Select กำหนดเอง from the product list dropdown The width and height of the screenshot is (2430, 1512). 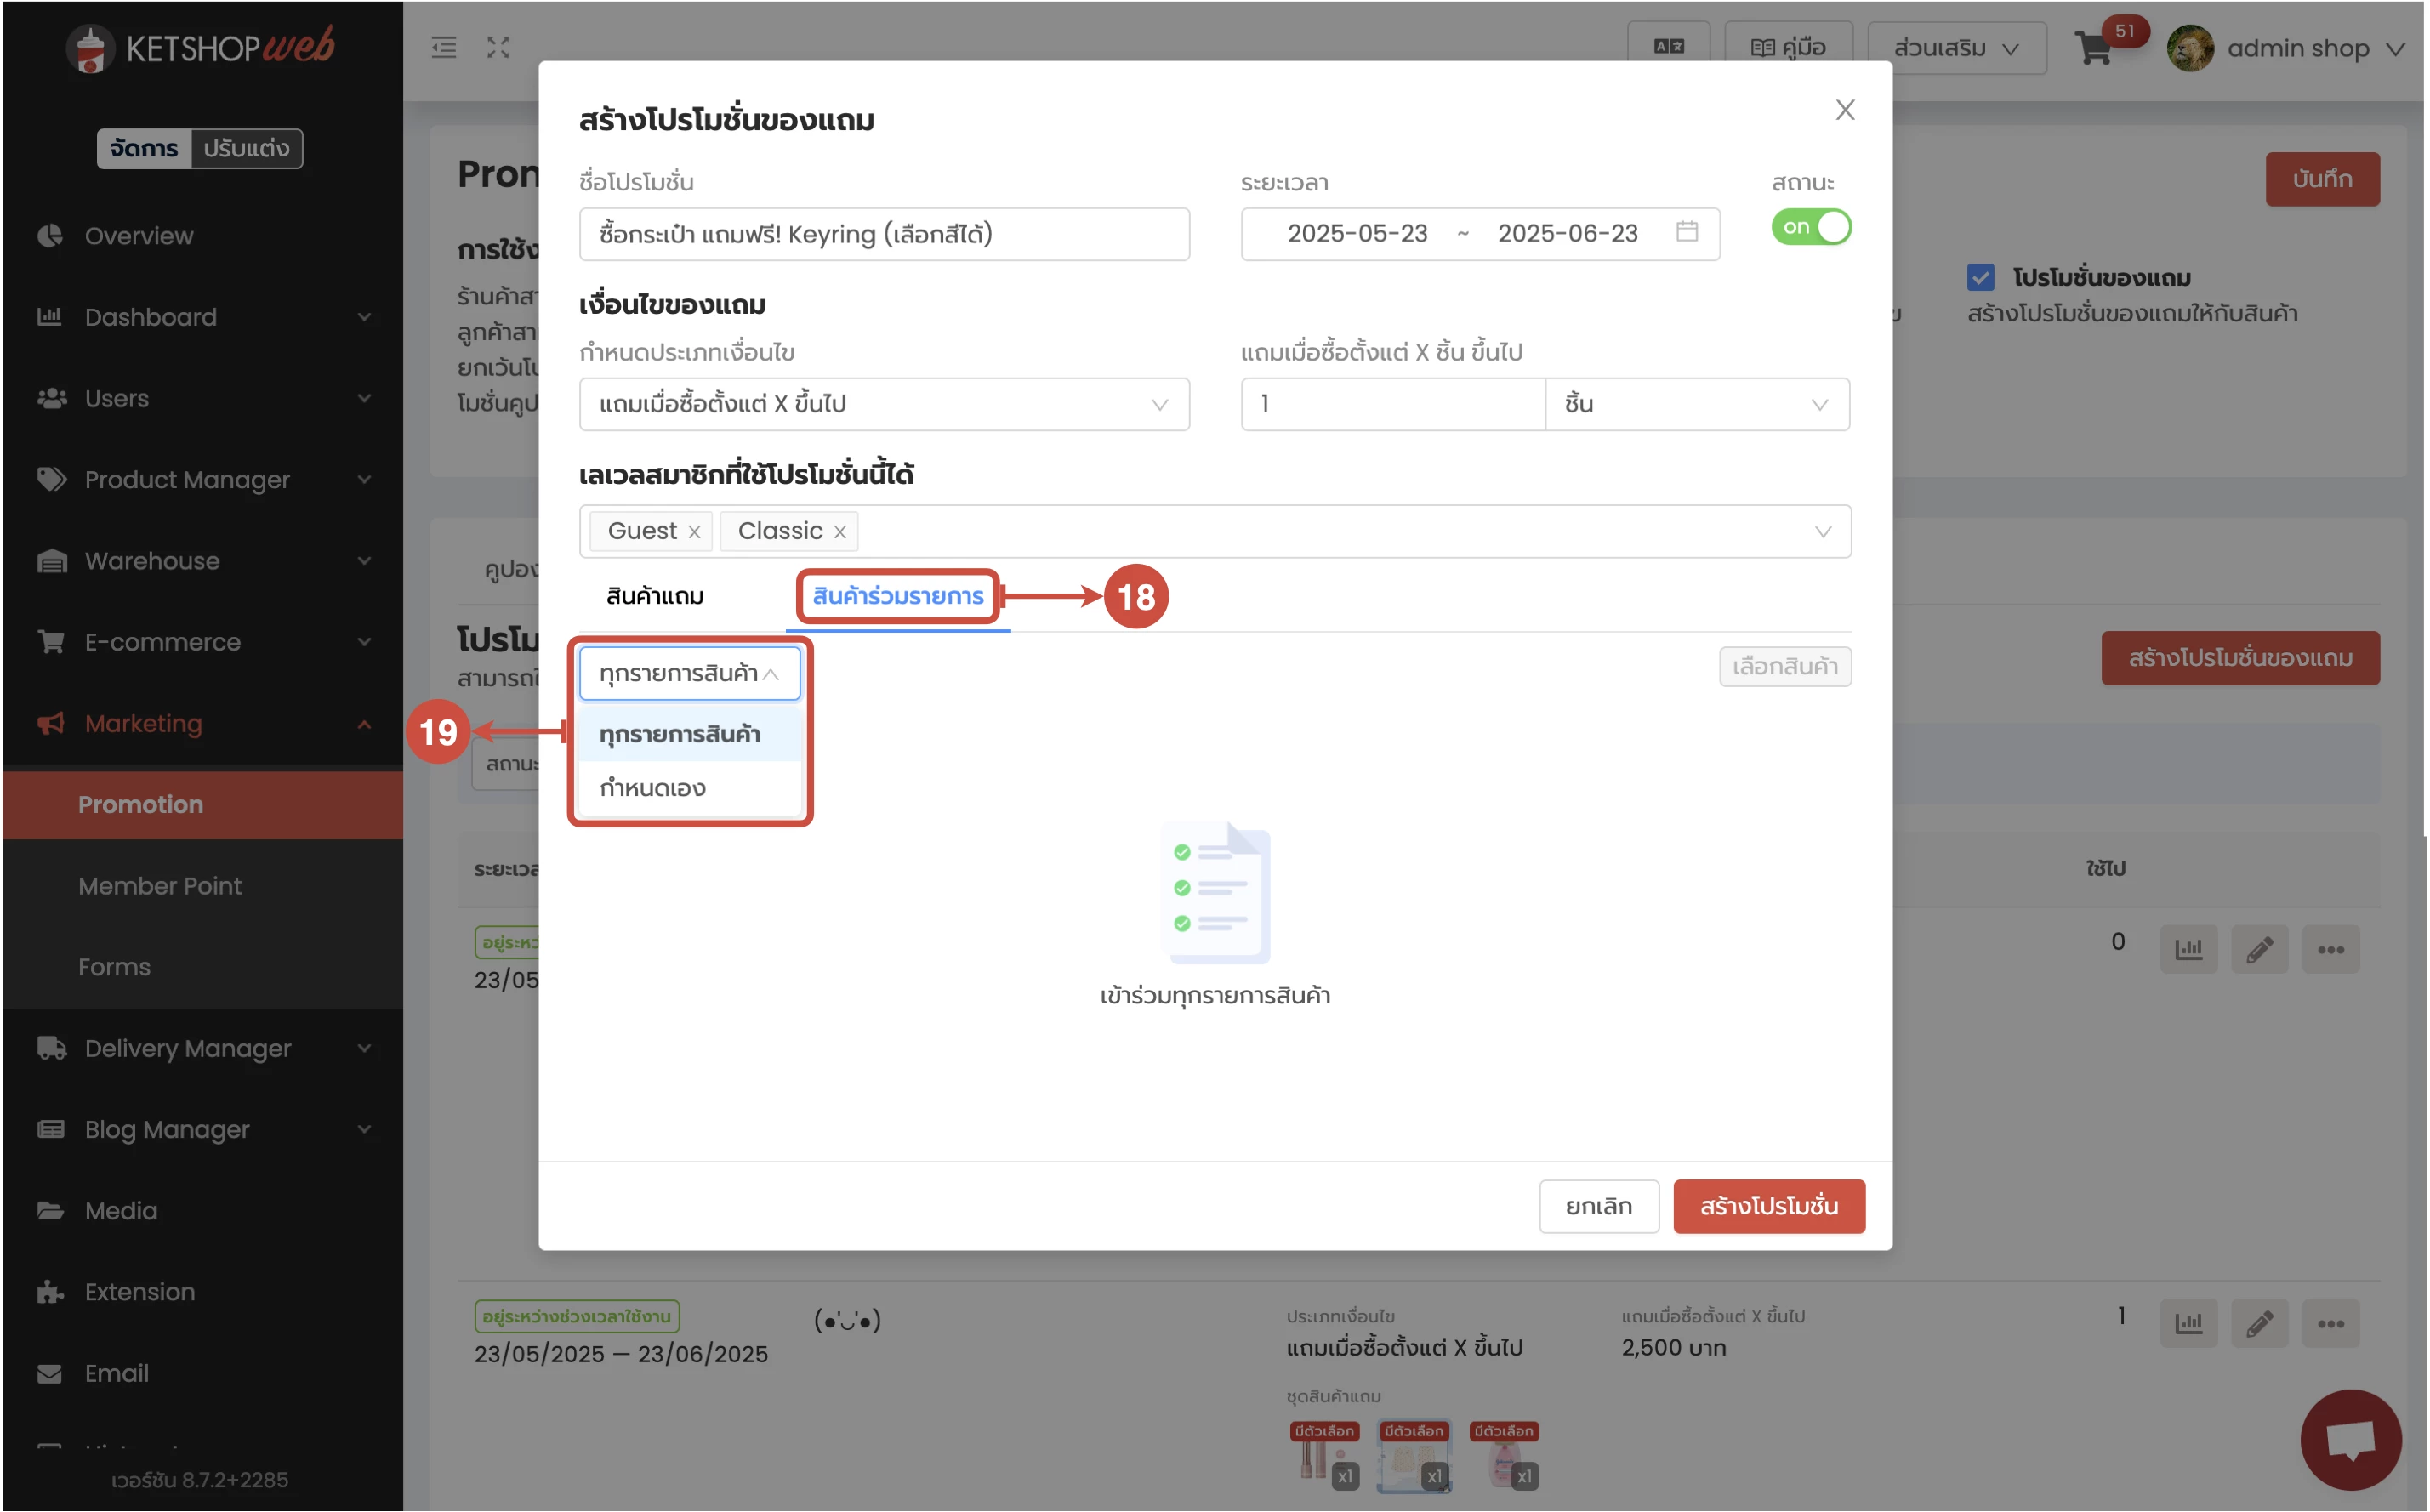pyautogui.click(x=653, y=787)
